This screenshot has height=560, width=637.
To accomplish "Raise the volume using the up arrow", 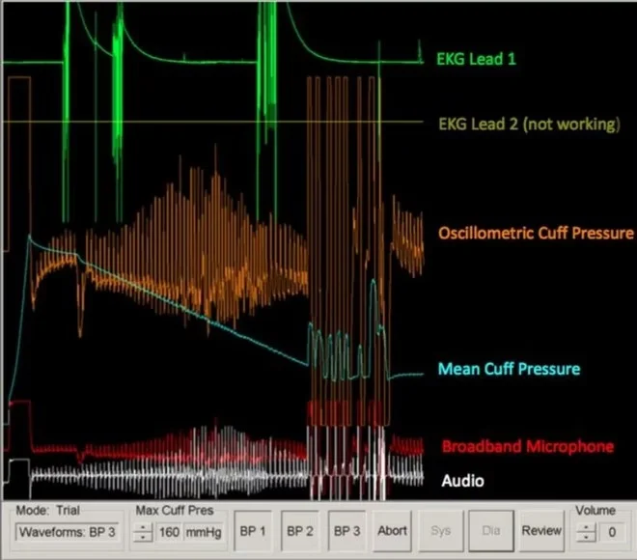I will (584, 526).
